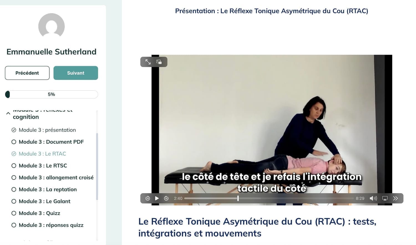
Task: Show more video controls chevrons
Action: [x=395, y=198]
